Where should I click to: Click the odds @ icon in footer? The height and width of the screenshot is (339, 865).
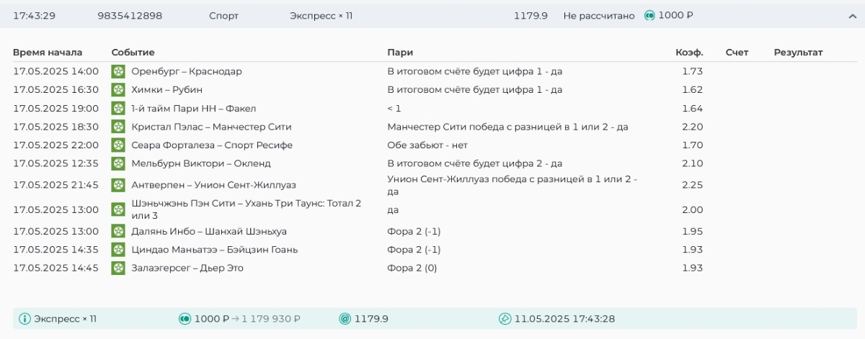coord(345,319)
